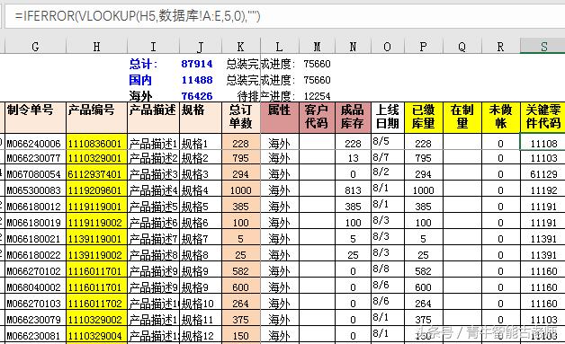This screenshot has width=565, height=344.
Task: Select column R header
Action: [x=500, y=47]
